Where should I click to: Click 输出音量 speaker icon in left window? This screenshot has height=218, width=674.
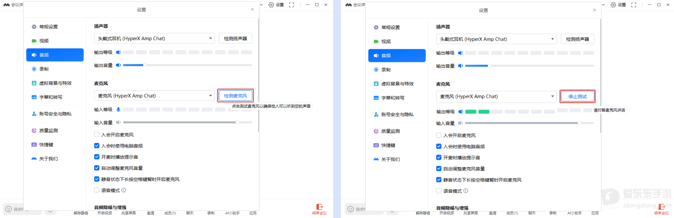pyautogui.click(x=118, y=65)
